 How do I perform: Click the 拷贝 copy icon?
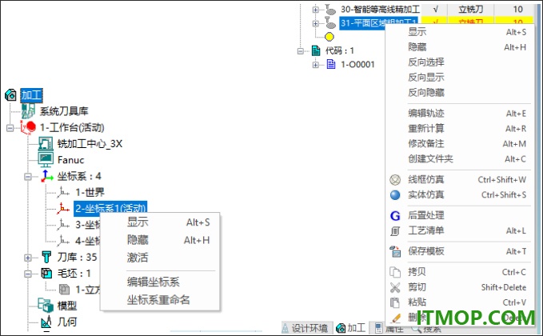coord(395,272)
